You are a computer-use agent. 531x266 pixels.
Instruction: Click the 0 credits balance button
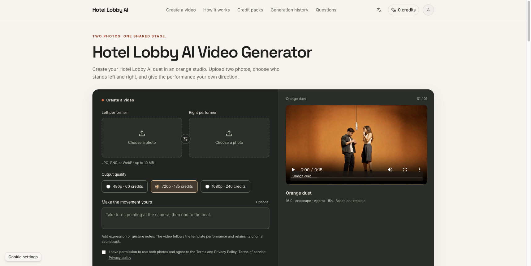(404, 10)
